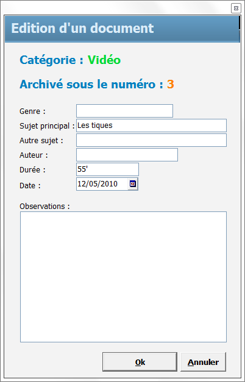
Task: Click the 'Edition d'un document' header
Action: pyautogui.click(x=82, y=28)
